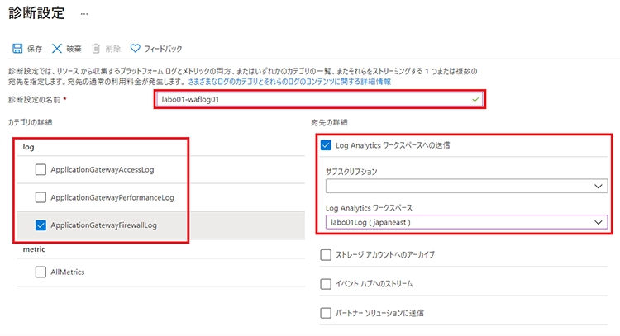Uncheck ApplicationGatewayFirewallLog checkbox
Screen dimensions: 620x336
(x=41, y=225)
